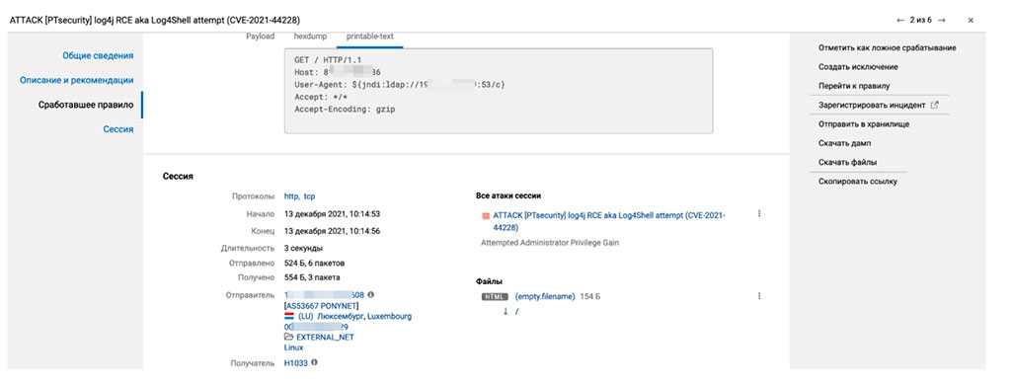1011x385 pixels.
Task: Click the User-Agent jndi:ldap payload line
Action: click(x=400, y=85)
